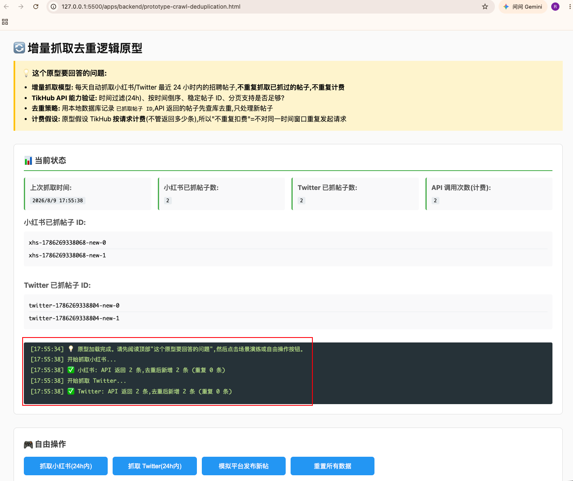Click the browser forward arrow
The width and height of the screenshot is (573, 481).
21,7
